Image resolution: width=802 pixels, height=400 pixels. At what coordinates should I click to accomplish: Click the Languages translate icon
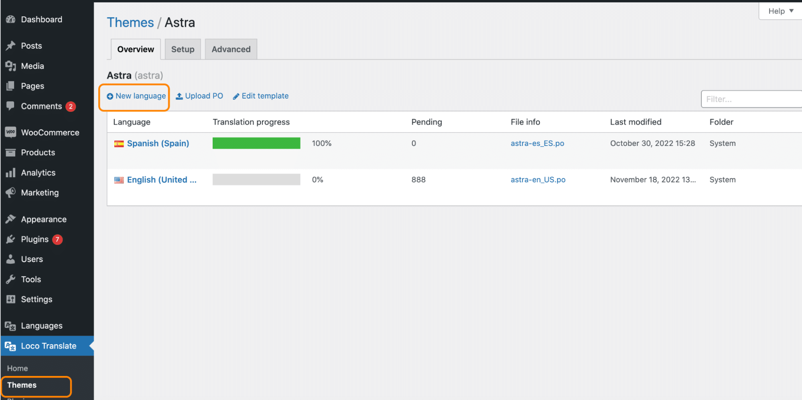click(x=10, y=326)
